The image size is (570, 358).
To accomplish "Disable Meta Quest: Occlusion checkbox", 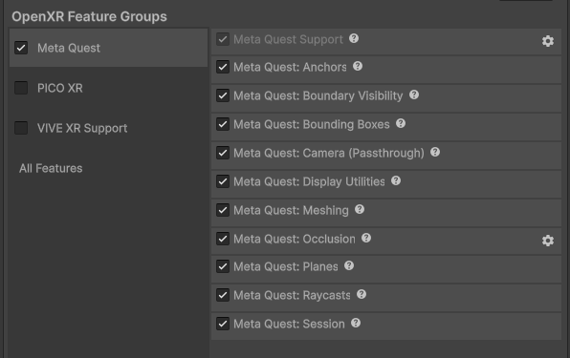I will tap(223, 239).
